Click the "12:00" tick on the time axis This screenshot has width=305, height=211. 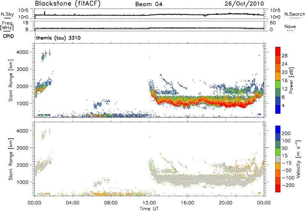149,203
